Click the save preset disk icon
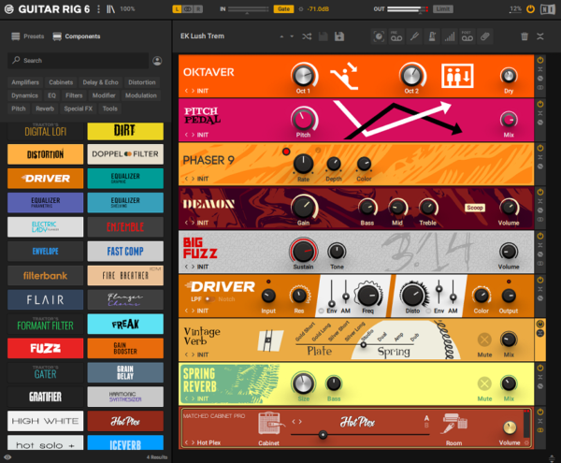 tap(324, 36)
